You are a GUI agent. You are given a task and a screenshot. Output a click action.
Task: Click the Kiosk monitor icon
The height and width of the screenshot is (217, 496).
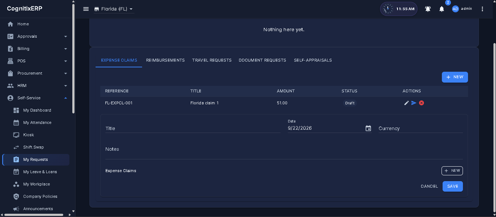(x=16, y=135)
